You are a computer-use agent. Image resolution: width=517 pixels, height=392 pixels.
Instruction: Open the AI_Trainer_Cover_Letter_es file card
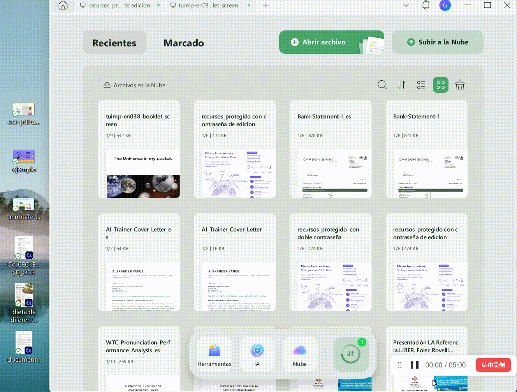139,262
